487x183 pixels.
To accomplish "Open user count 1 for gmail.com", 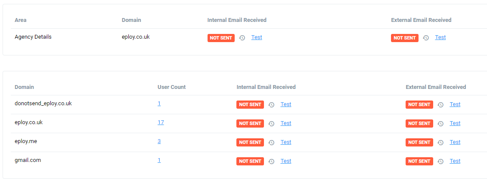I will click(159, 160).
